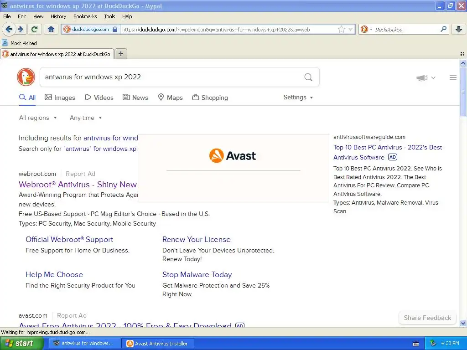Switch to the News tab

click(135, 98)
